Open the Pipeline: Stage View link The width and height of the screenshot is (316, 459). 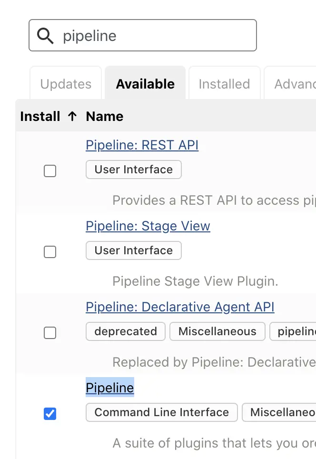pos(148,226)
